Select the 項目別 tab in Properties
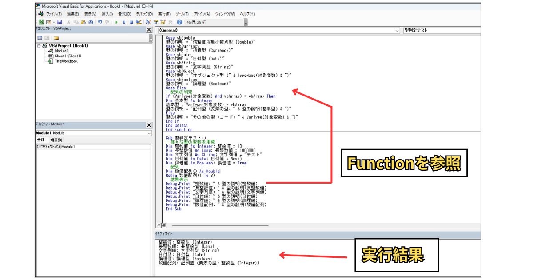The height and width of the screenshot is (280, 533). click(56, 140)
